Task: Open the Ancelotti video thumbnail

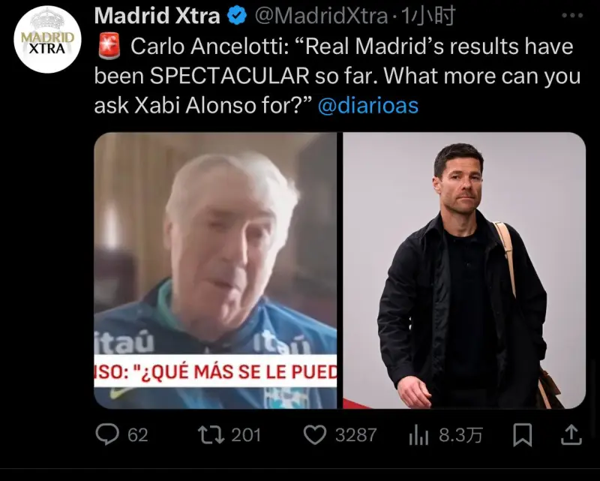Action: click(x=215, y=270)
